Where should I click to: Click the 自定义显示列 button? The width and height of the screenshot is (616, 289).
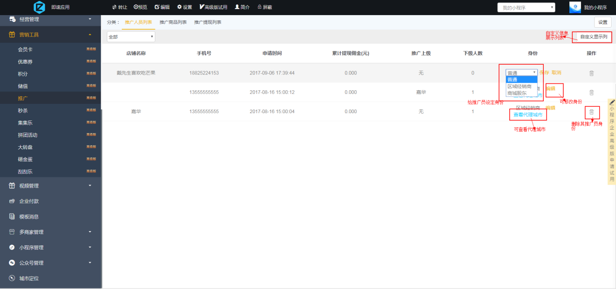594,37
